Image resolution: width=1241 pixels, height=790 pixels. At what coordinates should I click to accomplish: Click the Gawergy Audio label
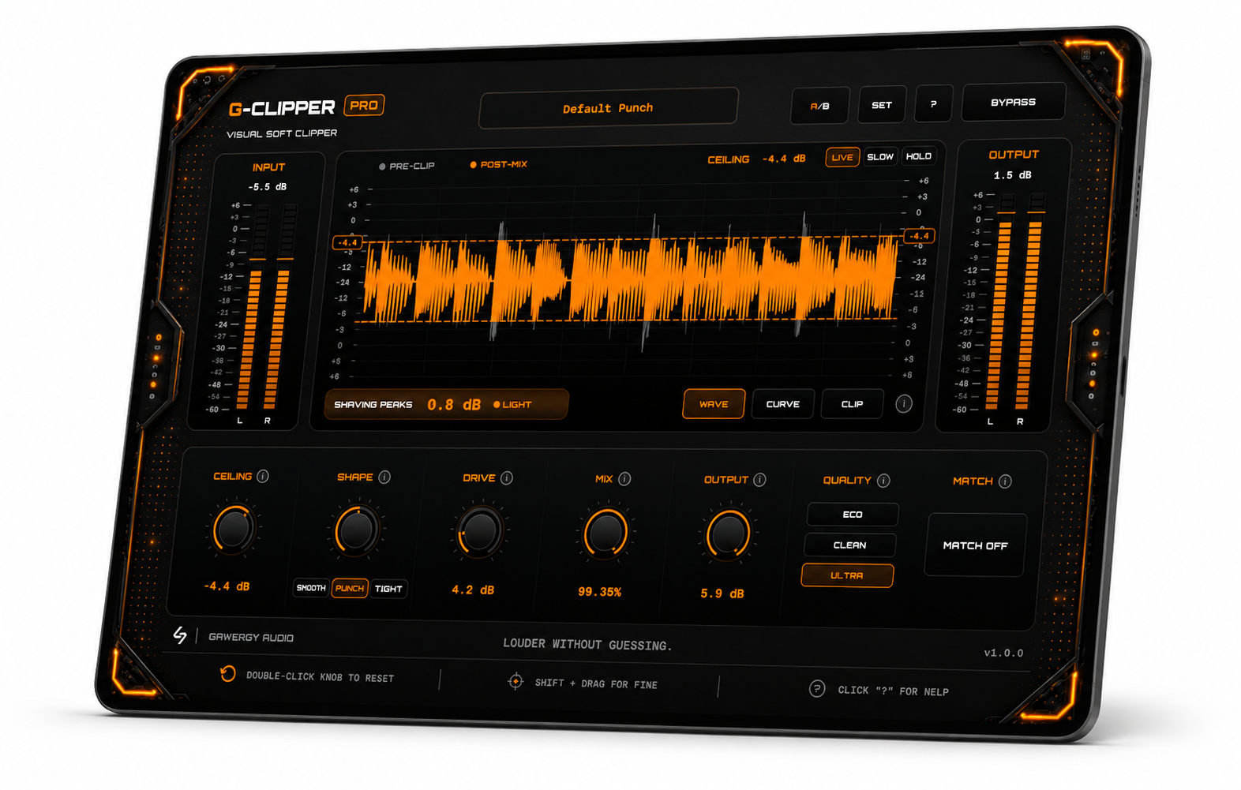pyautogui.click(x=251, y=637)
